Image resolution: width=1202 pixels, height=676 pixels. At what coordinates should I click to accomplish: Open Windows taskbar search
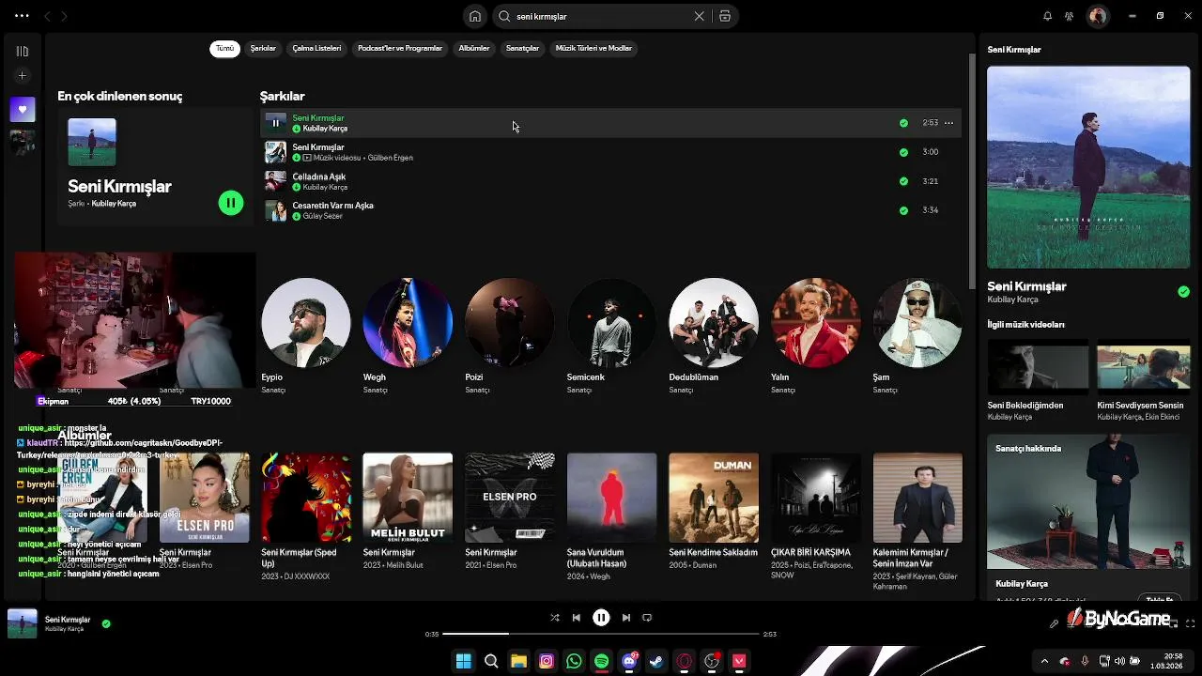[491, 661]
